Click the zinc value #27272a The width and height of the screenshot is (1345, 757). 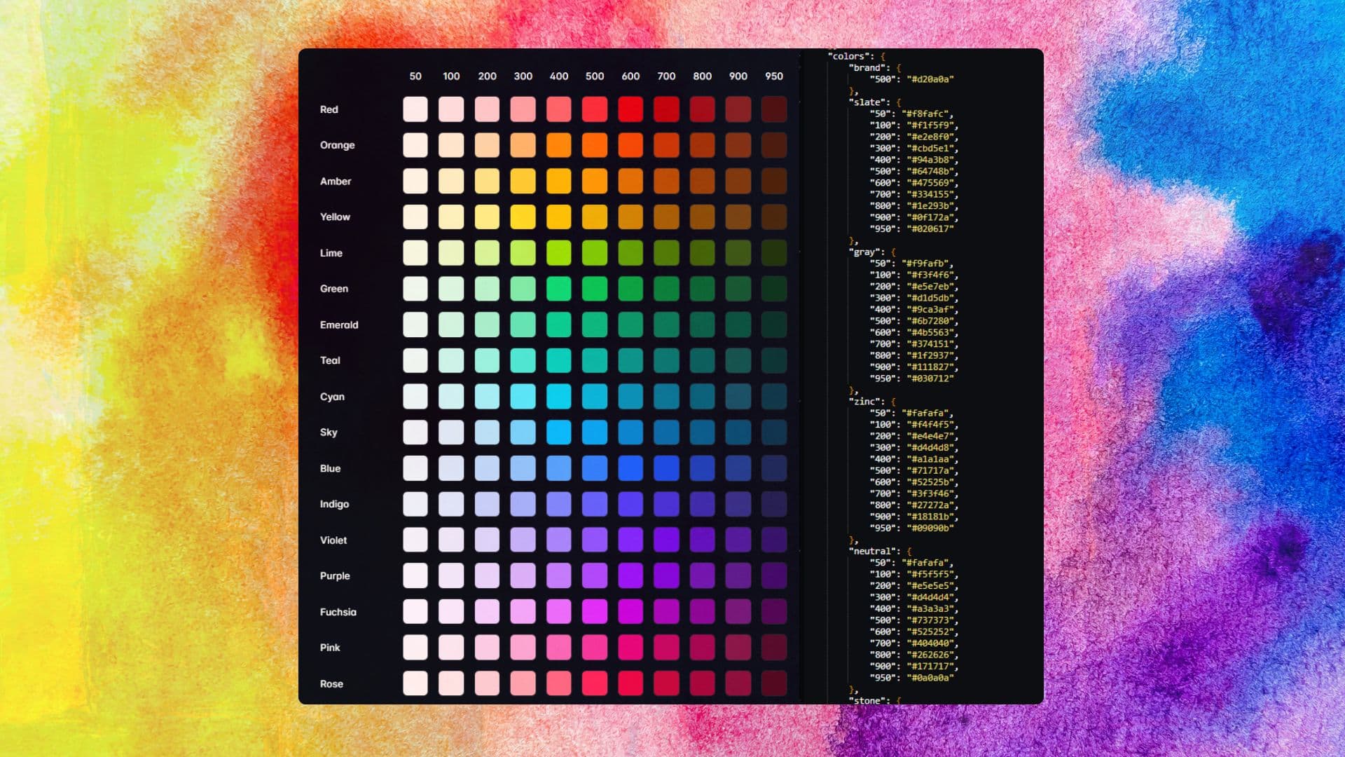click(930, 505)
